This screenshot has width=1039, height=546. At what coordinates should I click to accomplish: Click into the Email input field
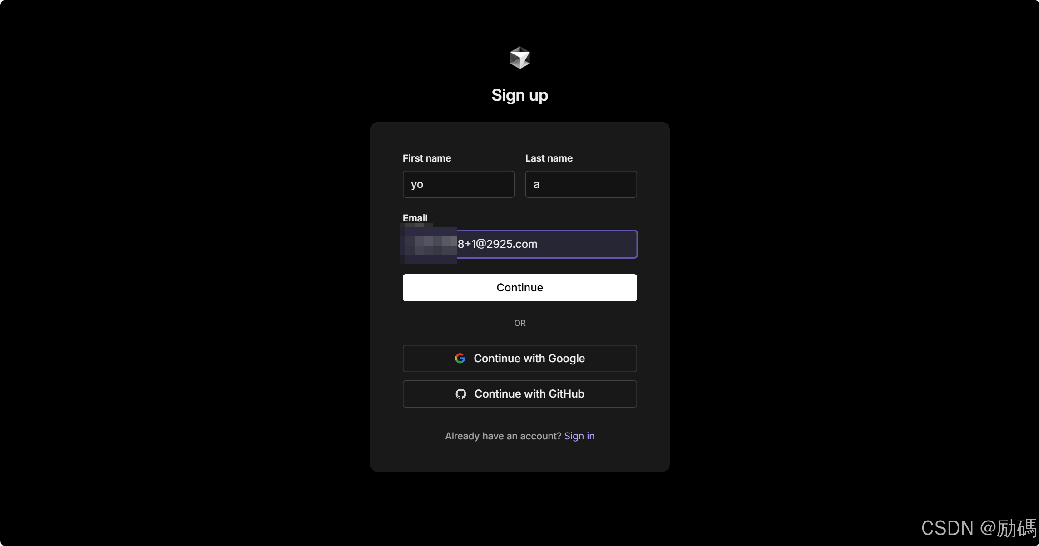tap(520, 244)
